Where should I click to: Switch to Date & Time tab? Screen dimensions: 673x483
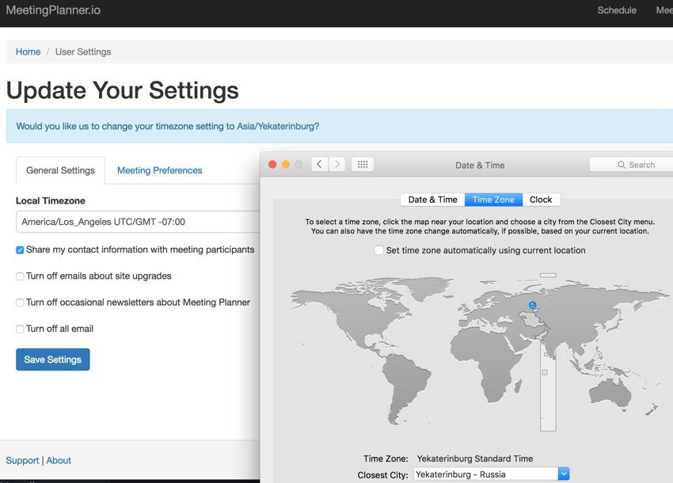point(432,200)
